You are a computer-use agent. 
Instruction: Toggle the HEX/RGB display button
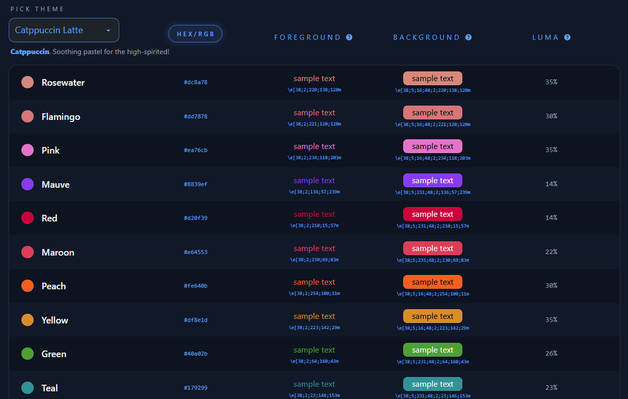(x=195, y=34)
